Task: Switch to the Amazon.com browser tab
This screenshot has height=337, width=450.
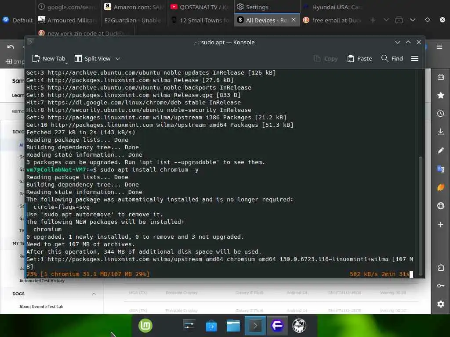Action: (134, 7)
